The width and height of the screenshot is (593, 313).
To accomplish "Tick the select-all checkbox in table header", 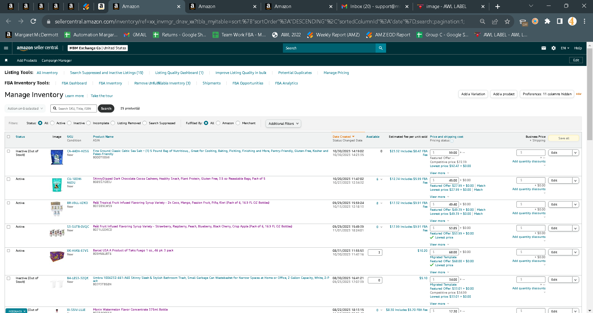I will pyautogui.click(x=9, y=137).
